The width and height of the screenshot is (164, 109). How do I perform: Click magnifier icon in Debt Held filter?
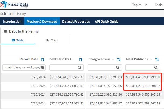point(80,68)
